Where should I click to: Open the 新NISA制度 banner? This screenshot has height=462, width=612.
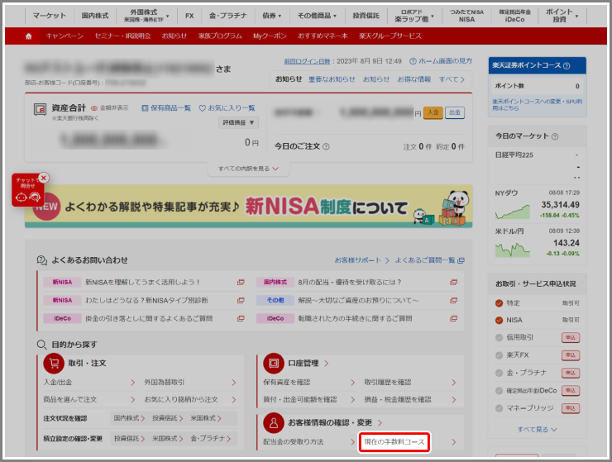(x=248, y=207)
